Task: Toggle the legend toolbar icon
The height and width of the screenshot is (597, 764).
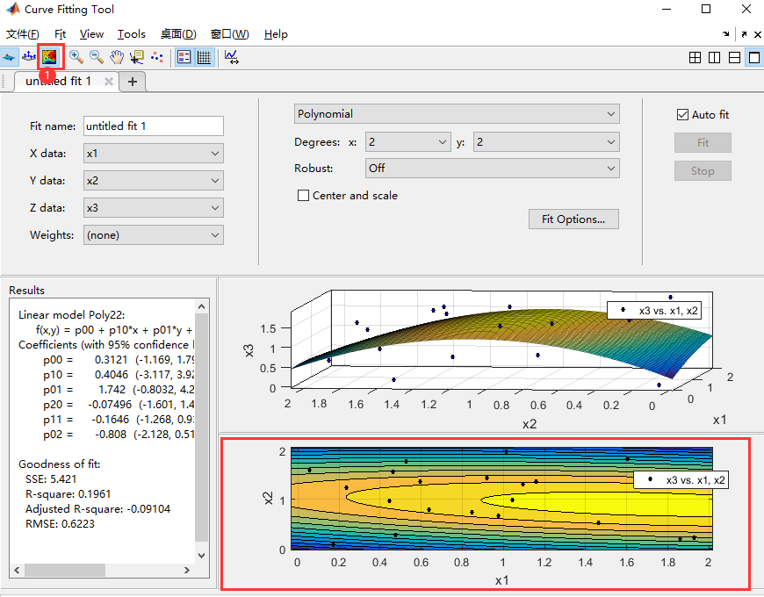Action: [184, 57]
